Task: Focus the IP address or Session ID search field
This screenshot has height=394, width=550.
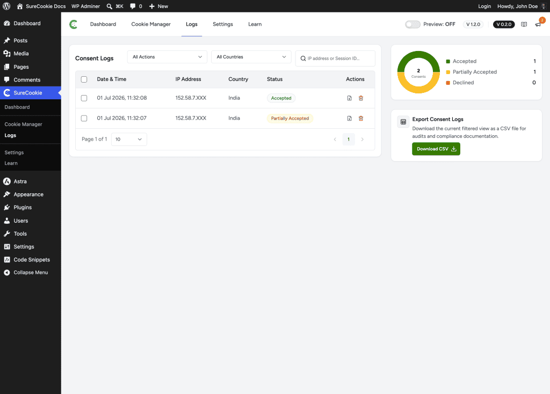Action: (335, 59)
